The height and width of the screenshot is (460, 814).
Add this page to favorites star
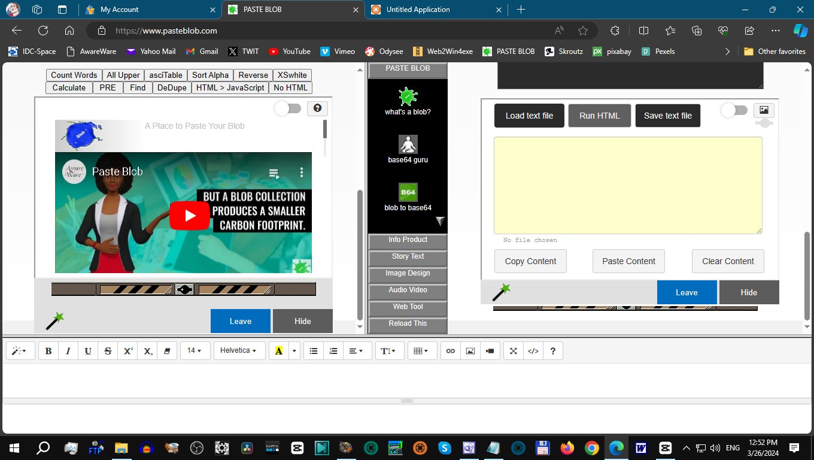pos(583,31)
